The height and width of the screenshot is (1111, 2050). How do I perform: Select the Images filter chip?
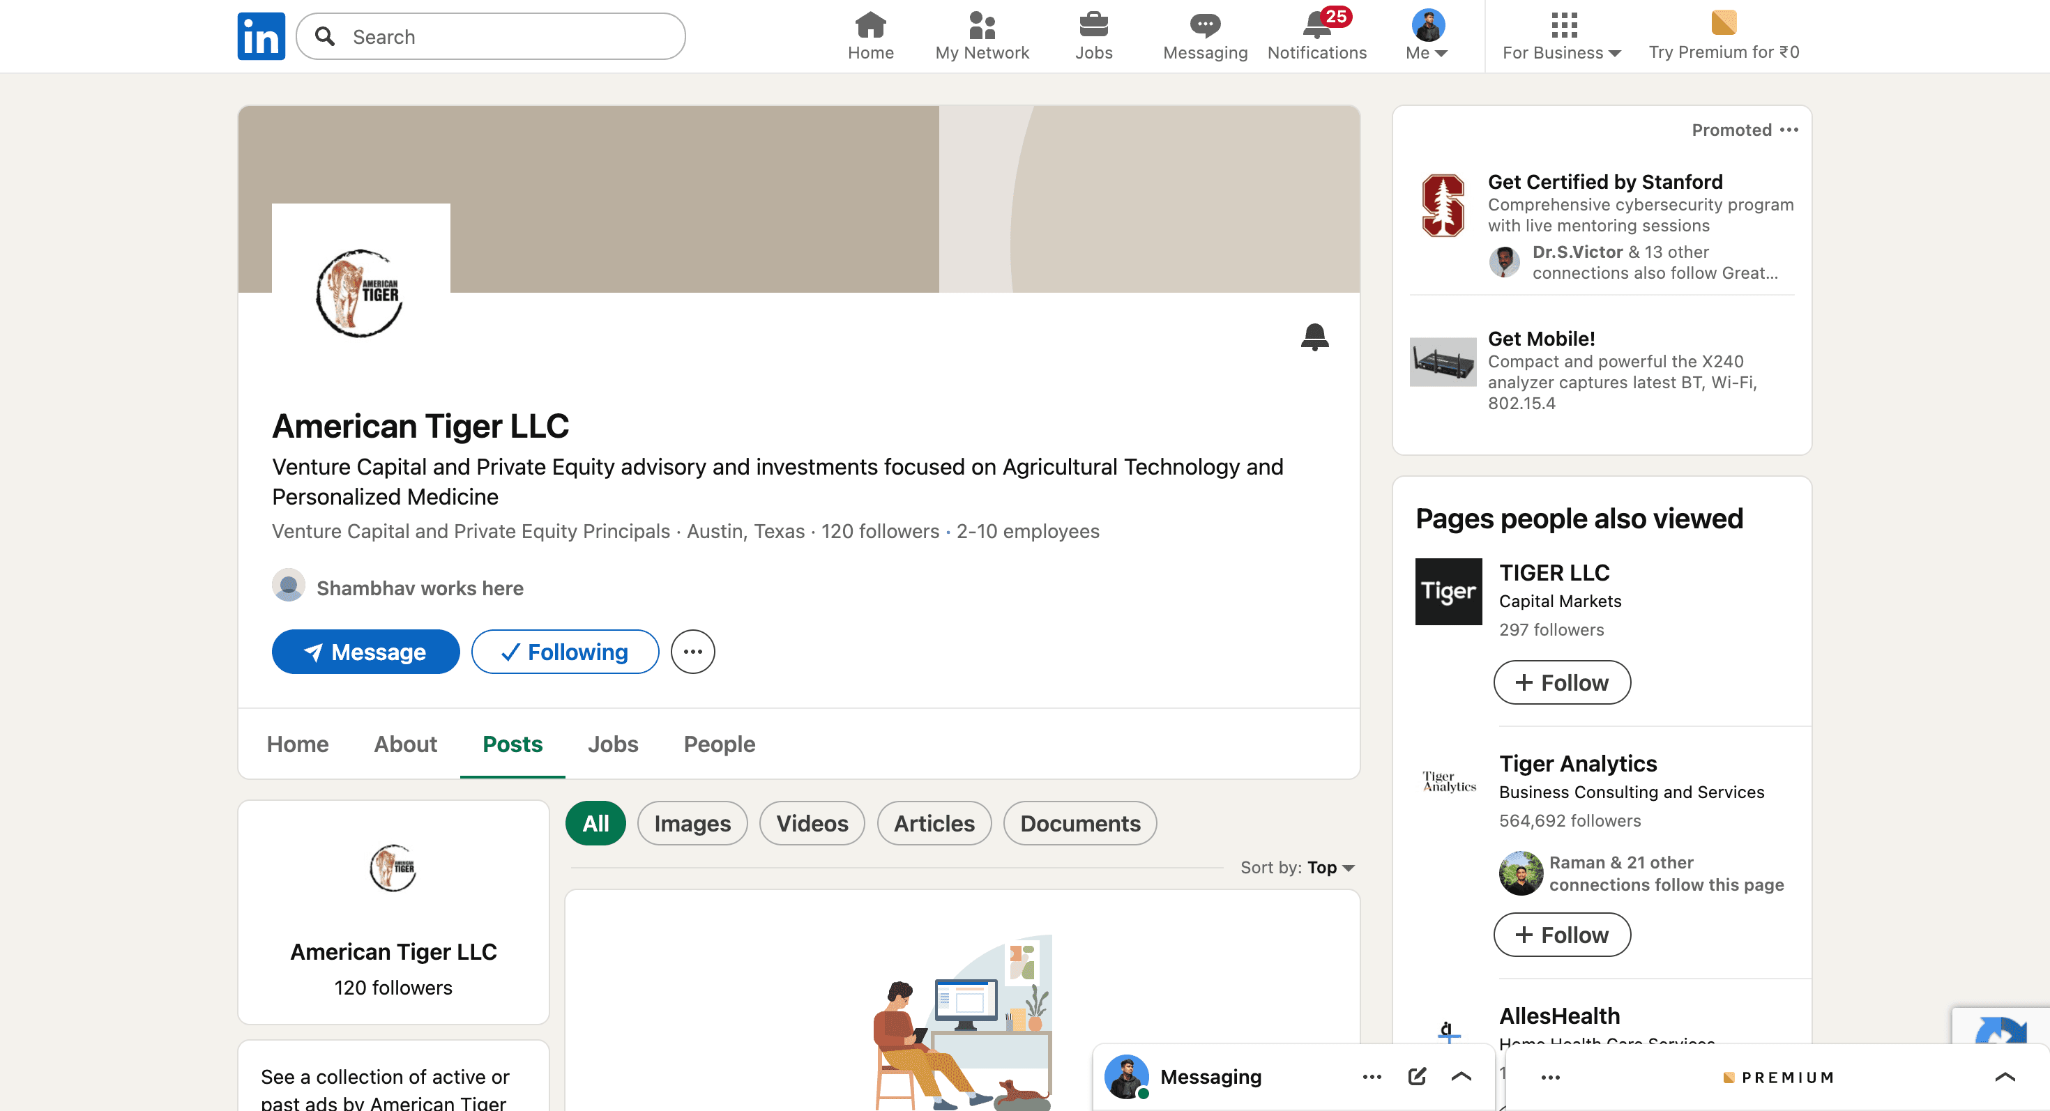(x=692, y=823)
